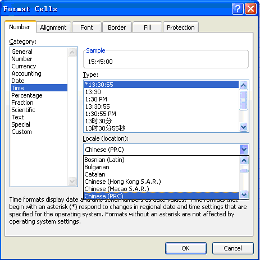Select Chinese (Macao S.A.R.) locale

(161, 189)
